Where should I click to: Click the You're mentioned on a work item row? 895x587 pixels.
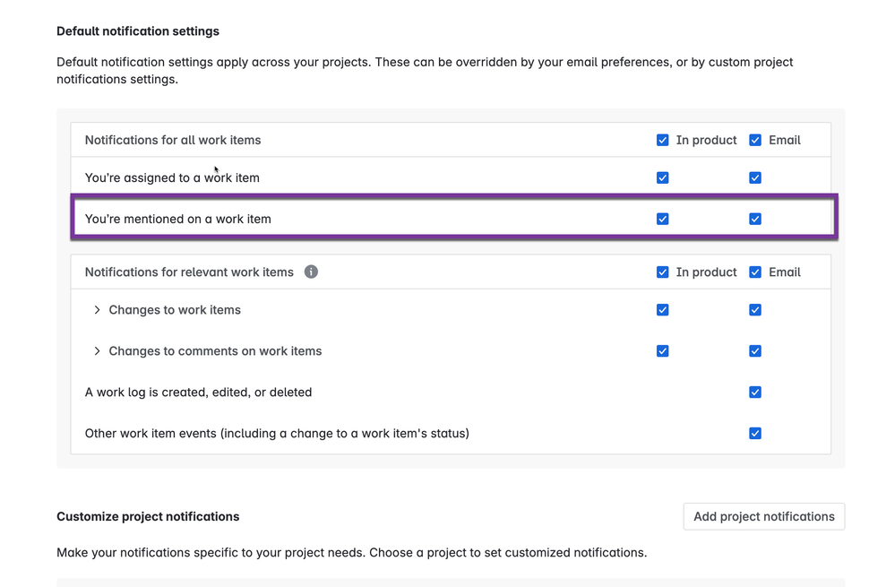(x=178, y=219)
